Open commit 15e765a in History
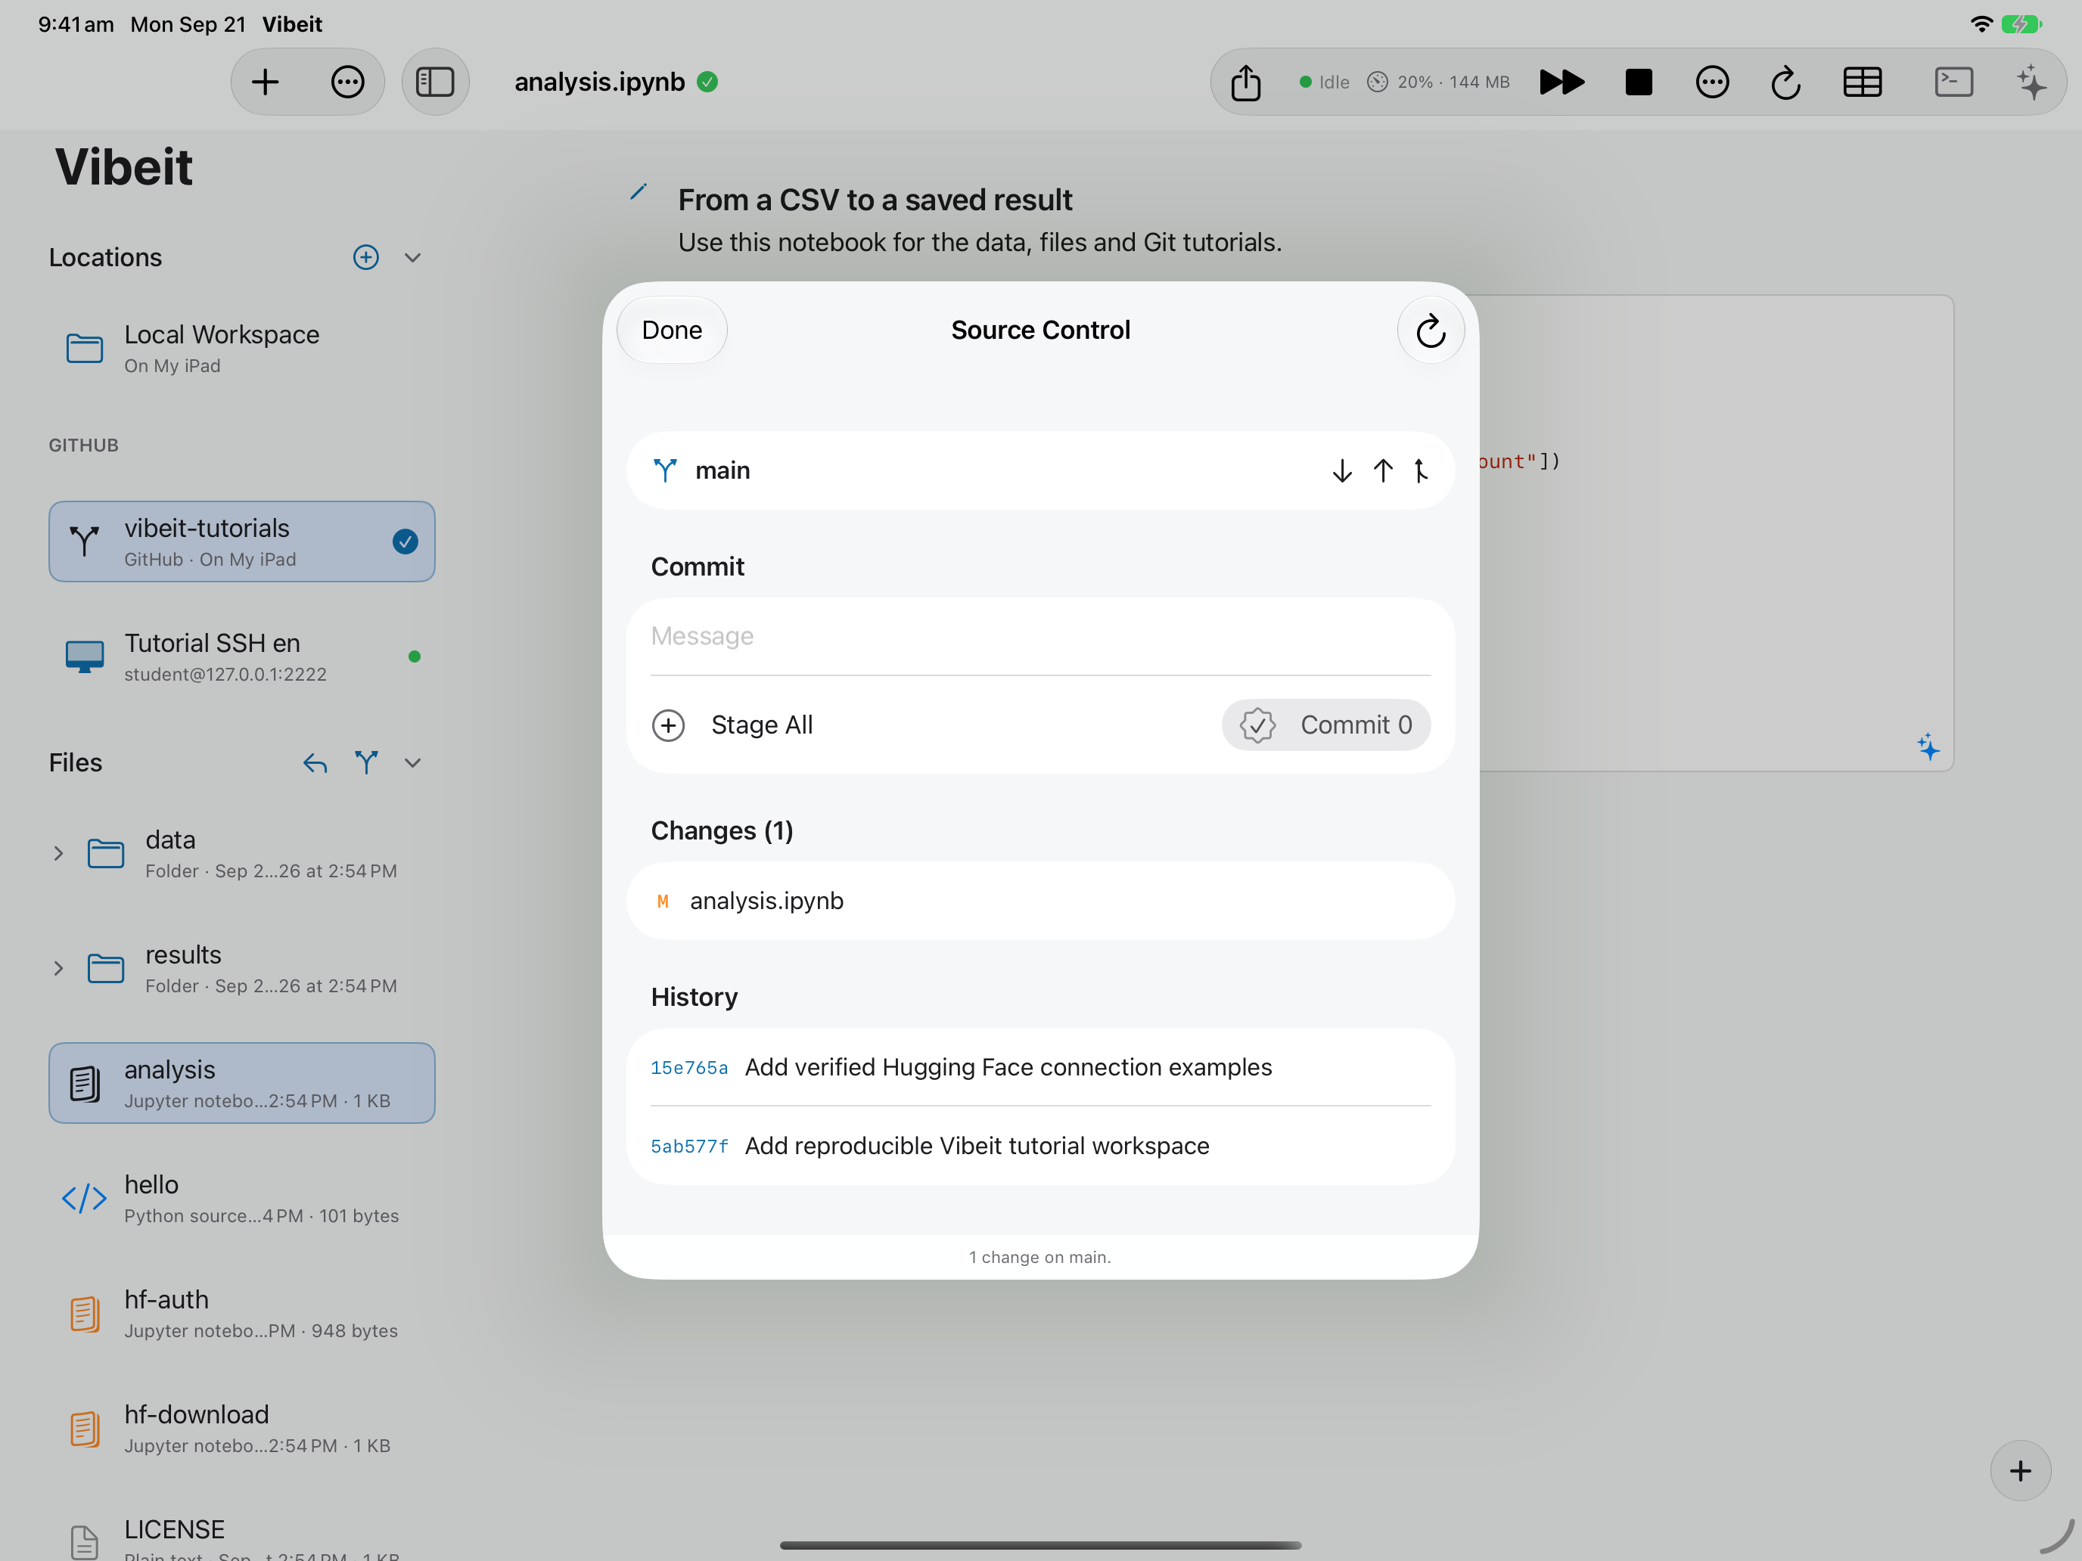 point(1040,1067)
